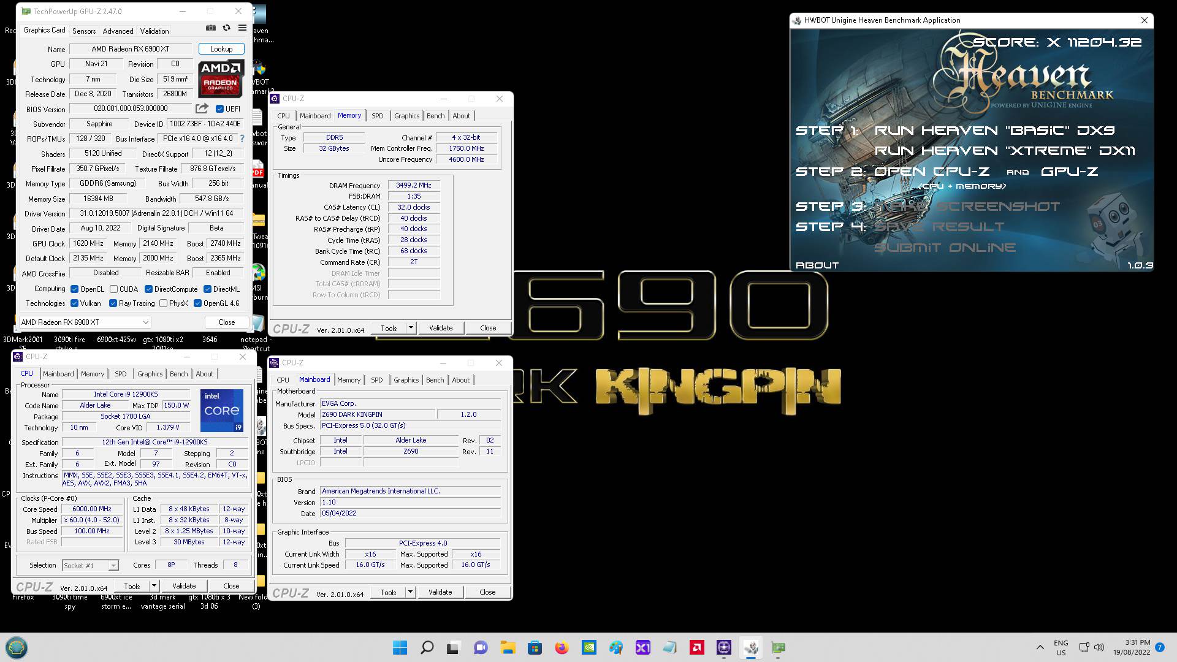Click Tools button in CPU-Z Mainboard window
Screen dimensions: 1177x662
point(389,592)
